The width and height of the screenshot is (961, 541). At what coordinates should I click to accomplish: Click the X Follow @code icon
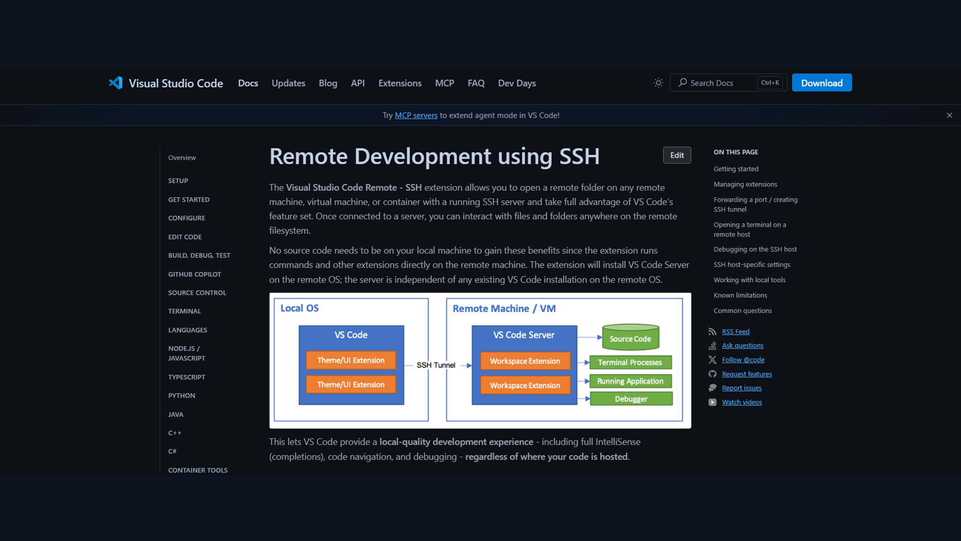712,360
